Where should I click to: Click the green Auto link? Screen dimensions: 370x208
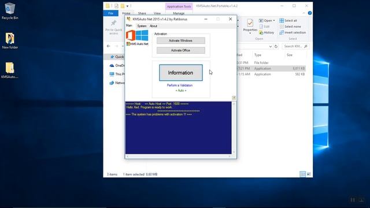point(181,91)
